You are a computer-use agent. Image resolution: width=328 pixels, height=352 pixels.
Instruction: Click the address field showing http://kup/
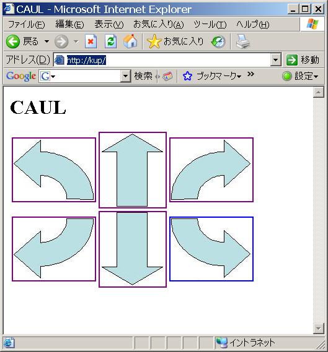pyautogui.click(x=162, y=60)
